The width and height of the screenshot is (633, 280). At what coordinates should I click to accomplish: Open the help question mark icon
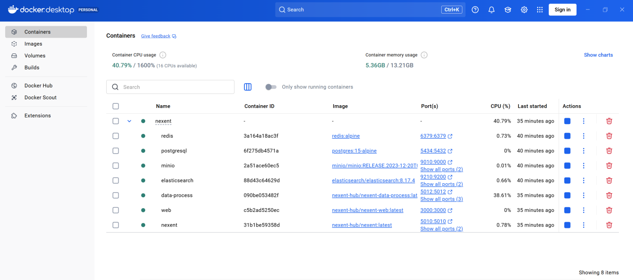tap(475, 9)
